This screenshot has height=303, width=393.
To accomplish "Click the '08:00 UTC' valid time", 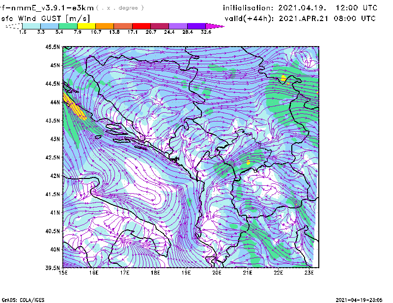I will click(x=355, y=19).
